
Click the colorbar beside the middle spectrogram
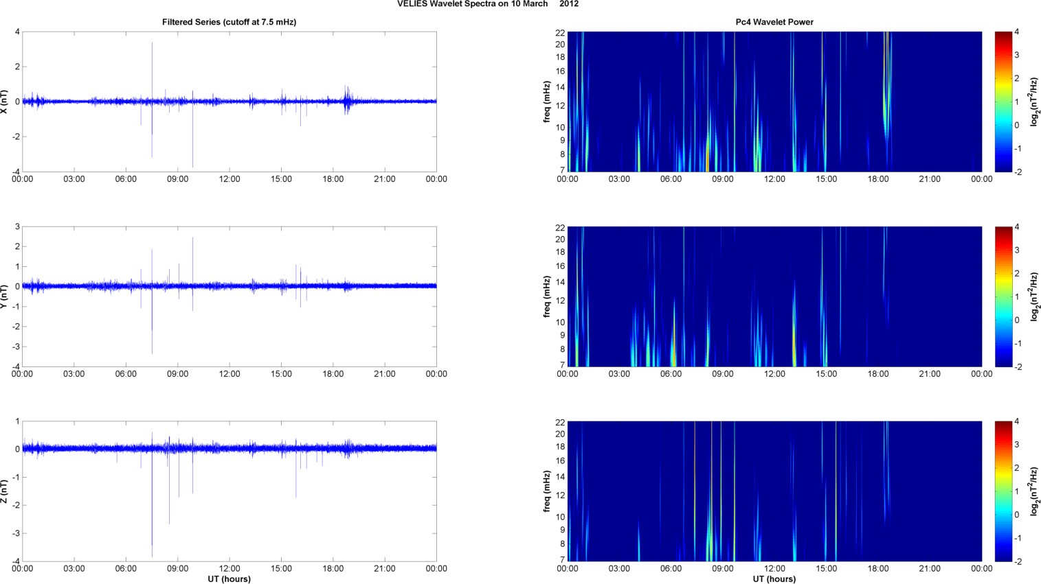click(1003, 296)
